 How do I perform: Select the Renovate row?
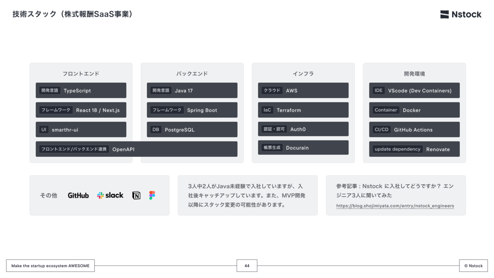[x=415, y=149]
